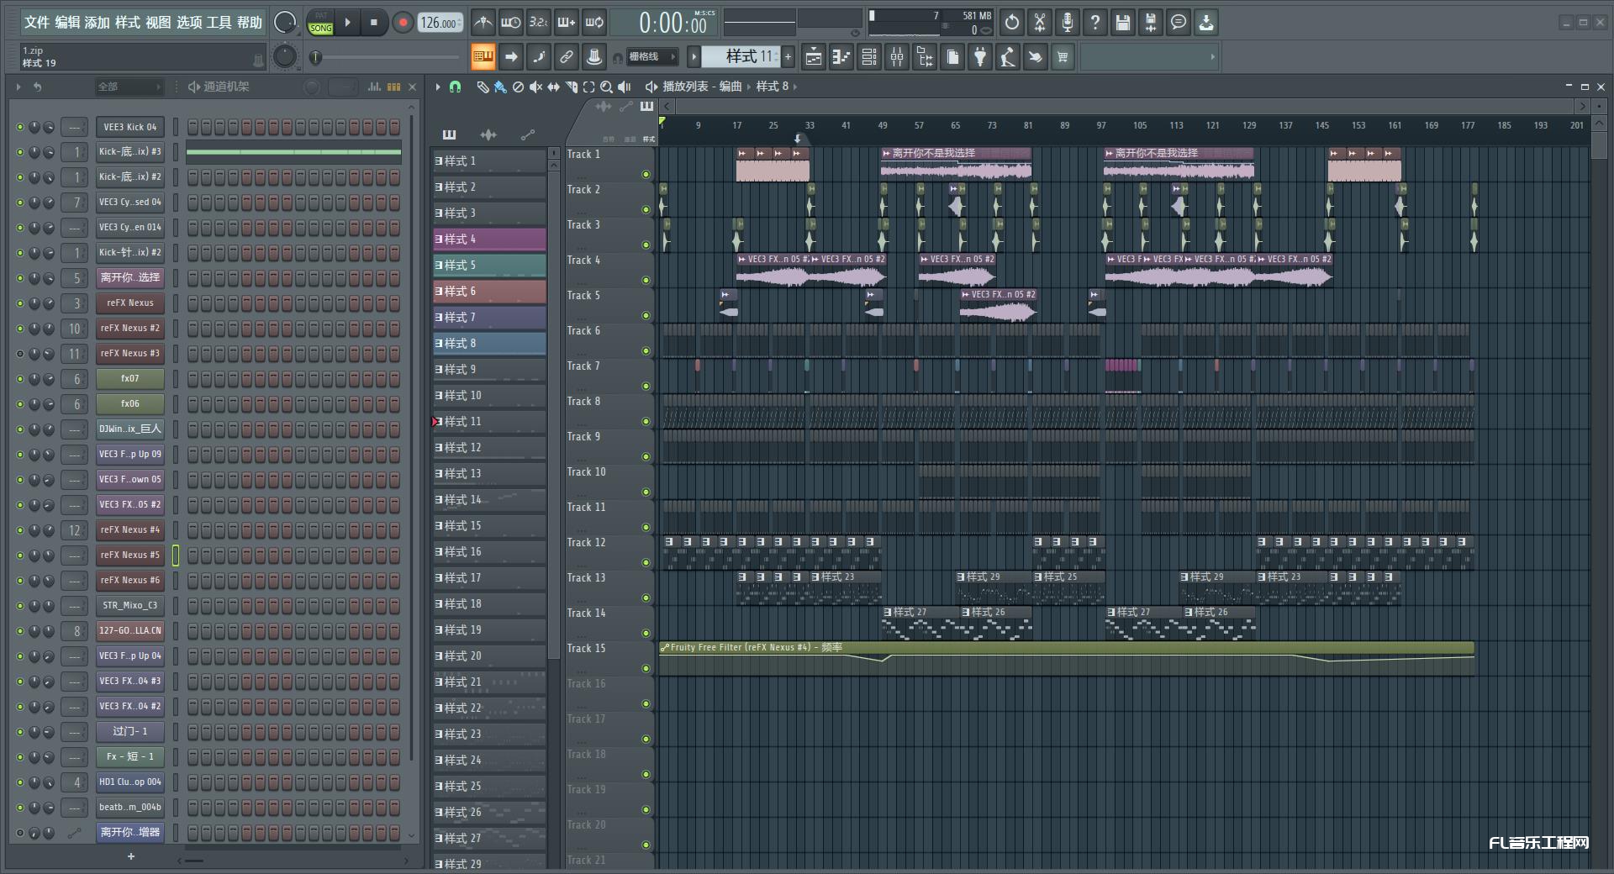
Task: Click the reFX Nexus #2 channel button
Action: click(129, 329)
